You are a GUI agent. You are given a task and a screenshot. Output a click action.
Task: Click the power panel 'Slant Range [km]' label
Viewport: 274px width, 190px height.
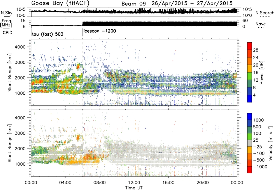[x=10, y=72]
